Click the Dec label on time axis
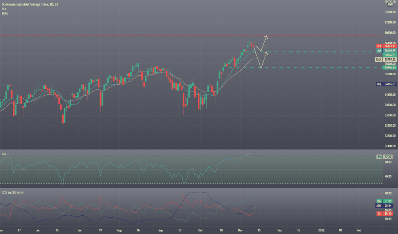The width and height of the screenshot is (398, 234). point(279,231)
